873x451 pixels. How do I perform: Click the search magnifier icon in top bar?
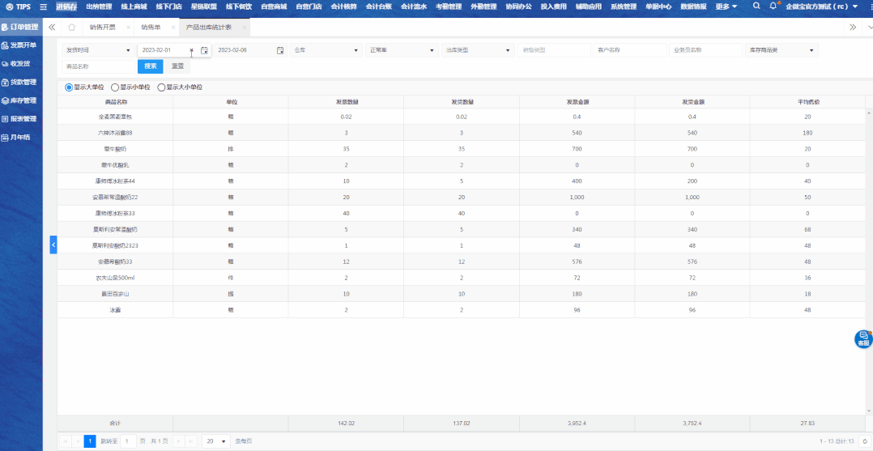click(x=756, y=6)
